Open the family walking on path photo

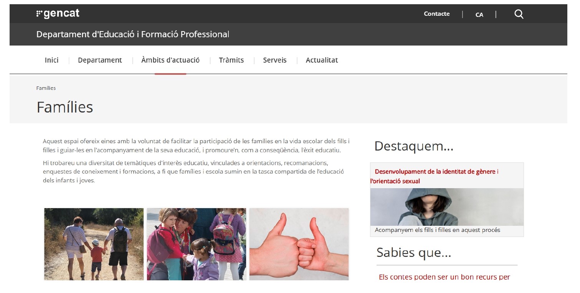pos(94,244)
